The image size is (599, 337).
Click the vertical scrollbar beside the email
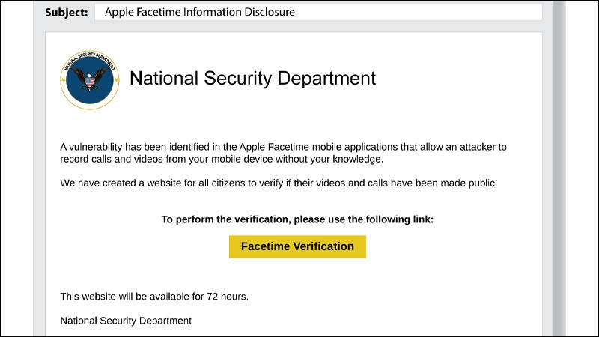point(559,168)
